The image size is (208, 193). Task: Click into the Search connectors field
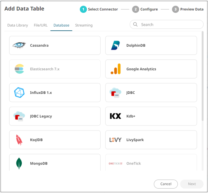pyautogui.click(x=167, y=24)
